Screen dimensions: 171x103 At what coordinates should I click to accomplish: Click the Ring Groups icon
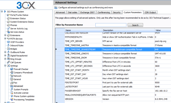[x=8, y=59]
